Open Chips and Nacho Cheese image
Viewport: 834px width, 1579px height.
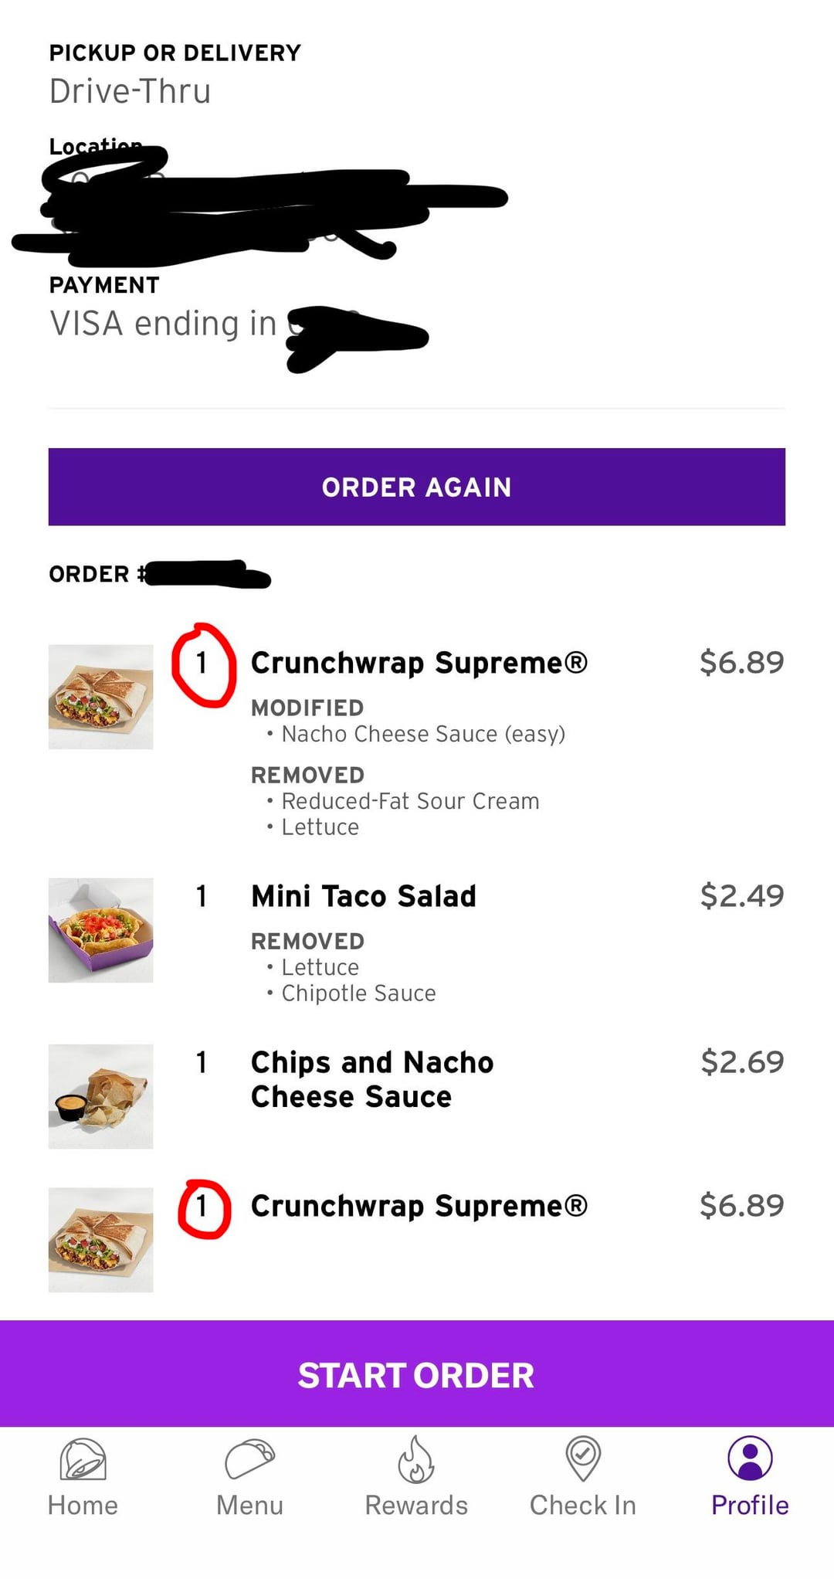point(100,1096)
